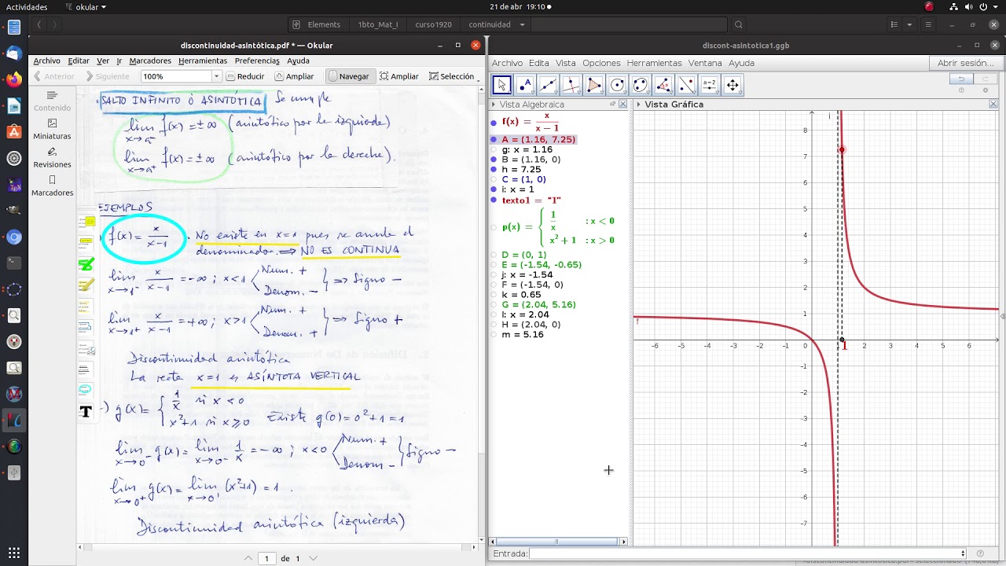Select the Slider tool
The height and width of the screenshot is (566, 1006).
[x=710, y=85]
